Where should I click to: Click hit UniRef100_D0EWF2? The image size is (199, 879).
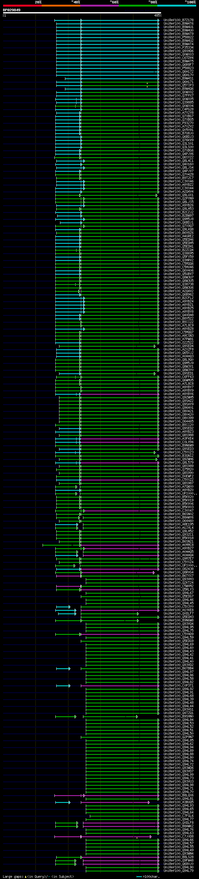click(178, 476)
